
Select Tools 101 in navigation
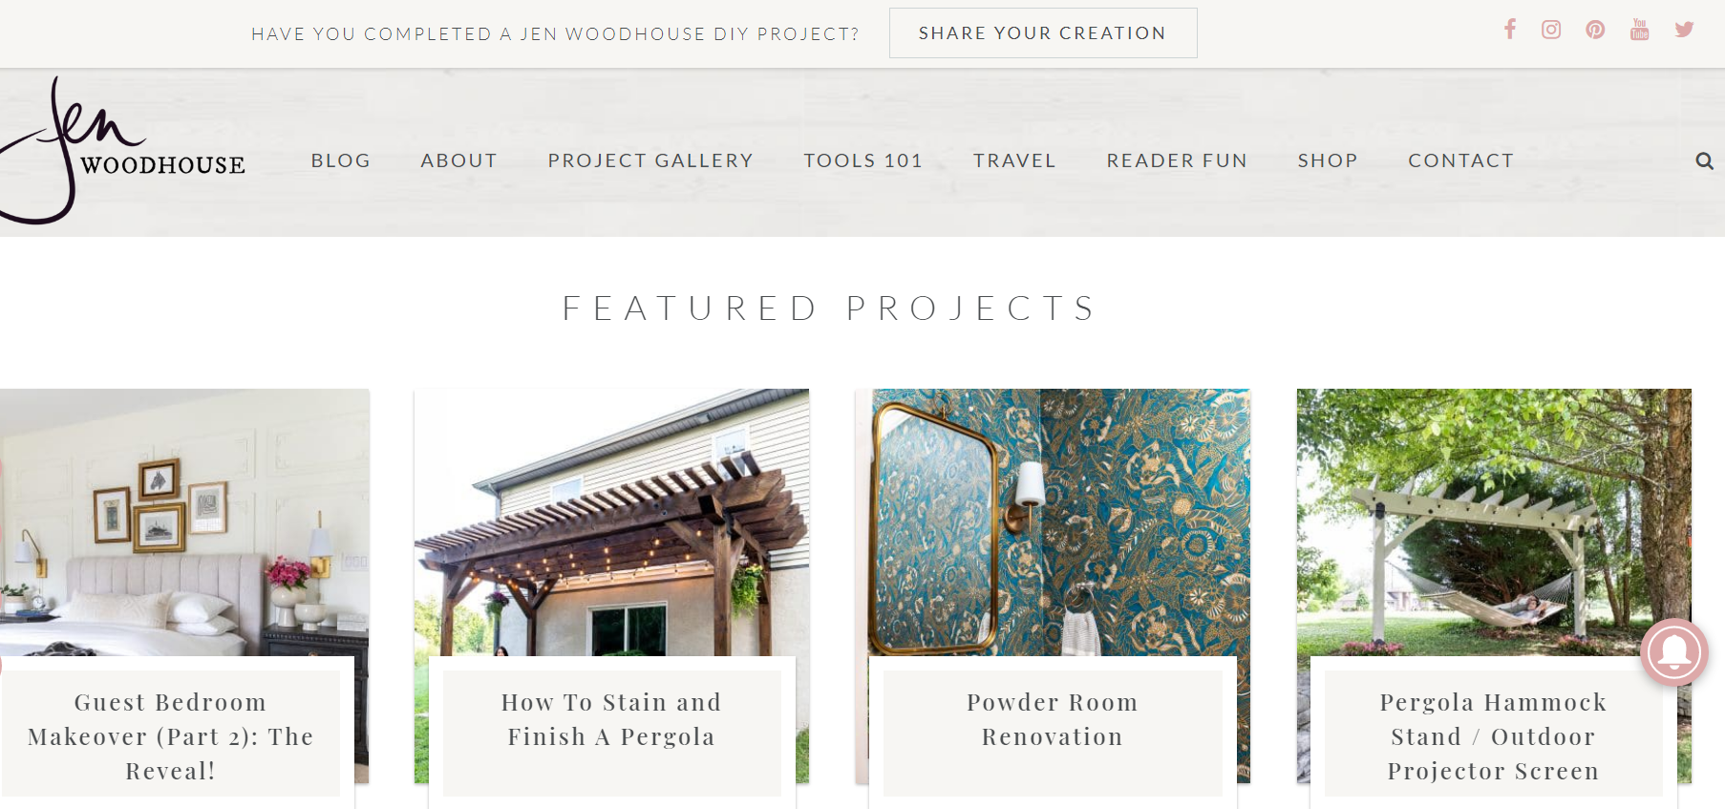[x=863, y=160]
